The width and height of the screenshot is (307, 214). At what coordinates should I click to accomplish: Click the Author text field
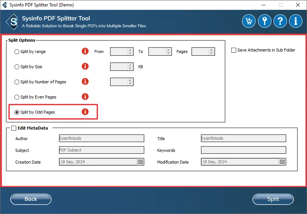coord(101,138)
